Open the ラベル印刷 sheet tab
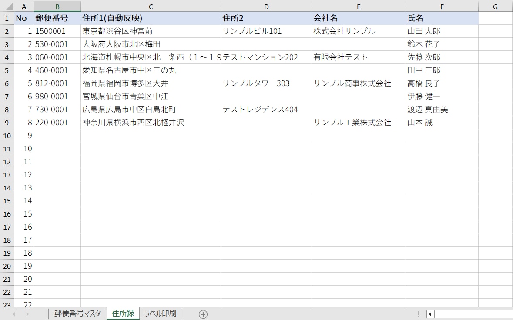The height and width of the screenshot is (320, 513). click(x=160, y=313)
